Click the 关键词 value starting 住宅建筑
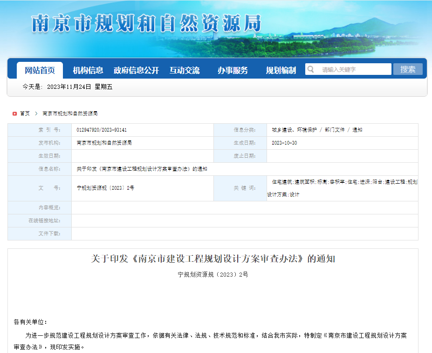 pos(342,188)
